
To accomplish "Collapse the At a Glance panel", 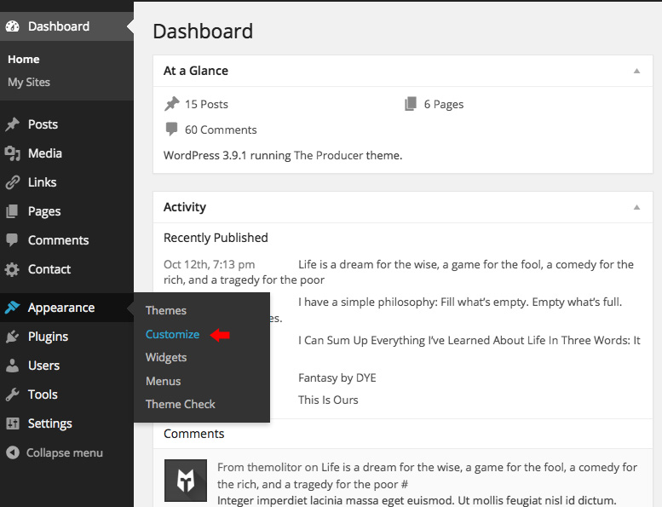I will [636, 71].
